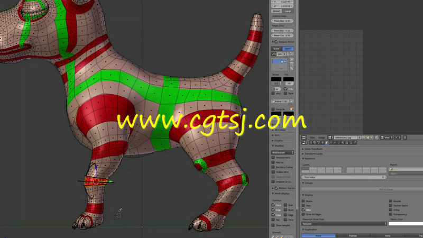Select Frames duplication option

[x=353, y=236]
